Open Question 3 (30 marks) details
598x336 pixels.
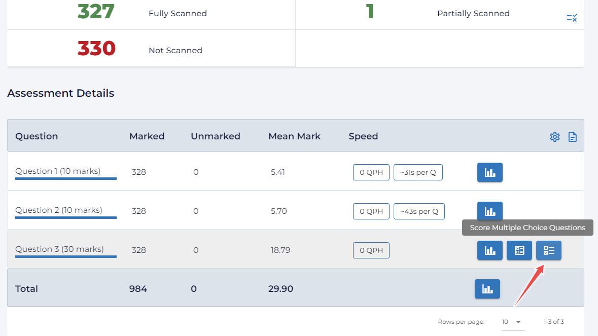pyautogui.click(x=58, y=249)
